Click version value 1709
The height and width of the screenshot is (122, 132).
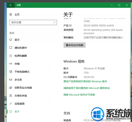[x=86, y=73]
